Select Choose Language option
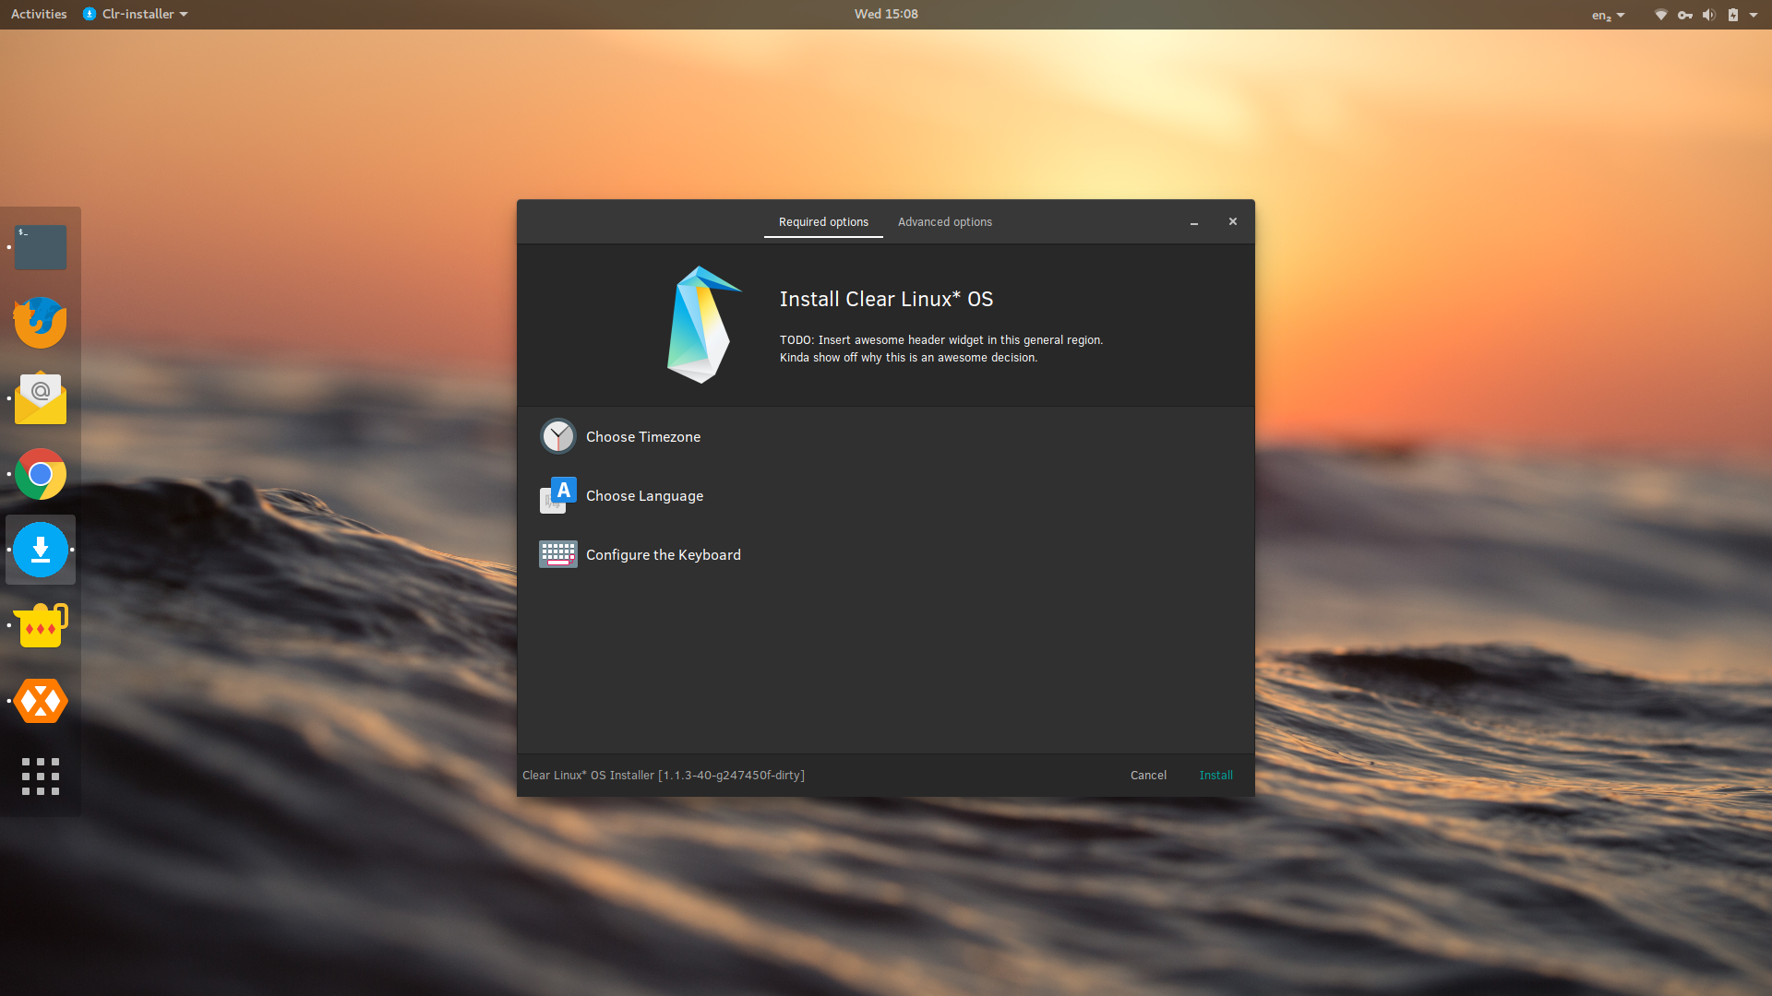Screen dimensions: 1772x996 click(x=886, y=495)
